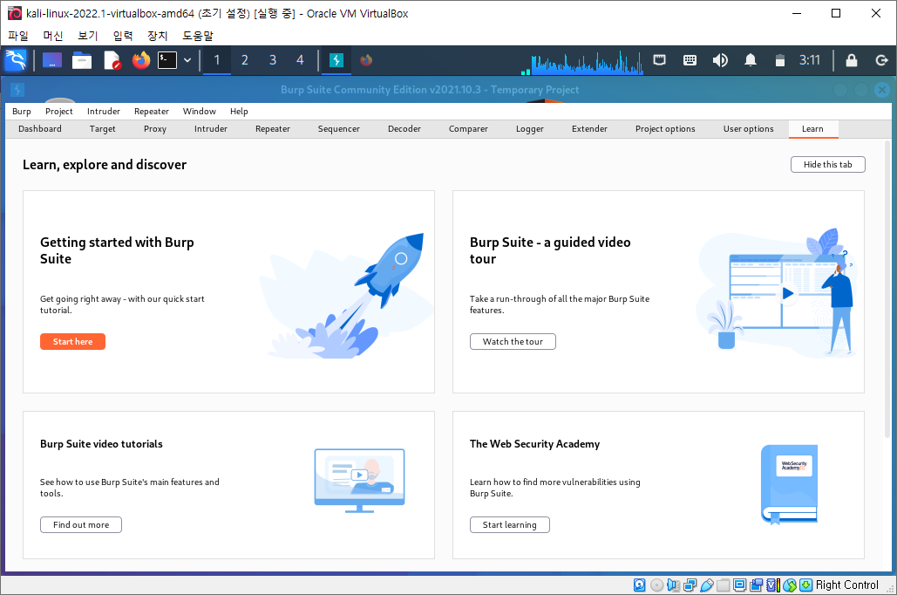Screen dimensions: 897x595
Task: Click the Burp Suite title bar lightning icon
Action: (17, 90)
